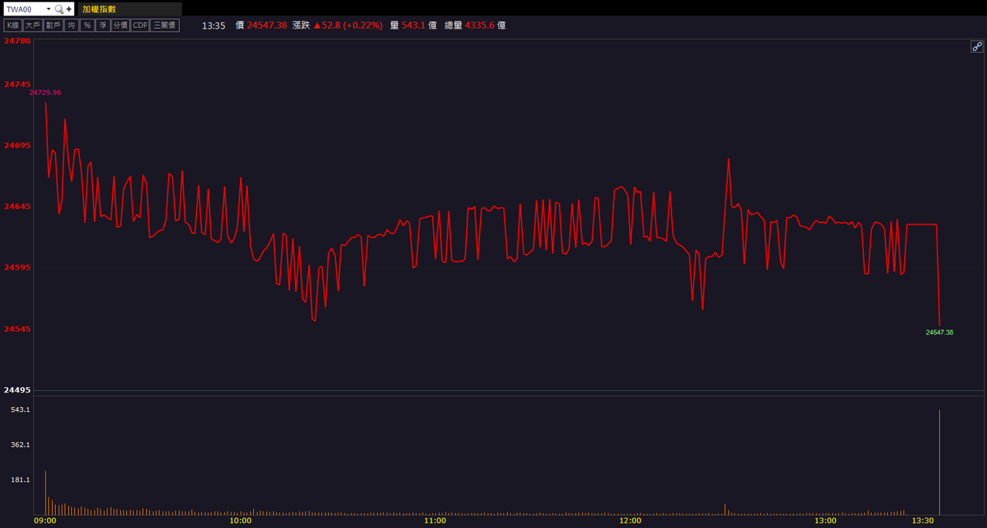Click the 24745 y-axis label
The width and height of the screenshot is (987, 528).
[x=18, y=84]
